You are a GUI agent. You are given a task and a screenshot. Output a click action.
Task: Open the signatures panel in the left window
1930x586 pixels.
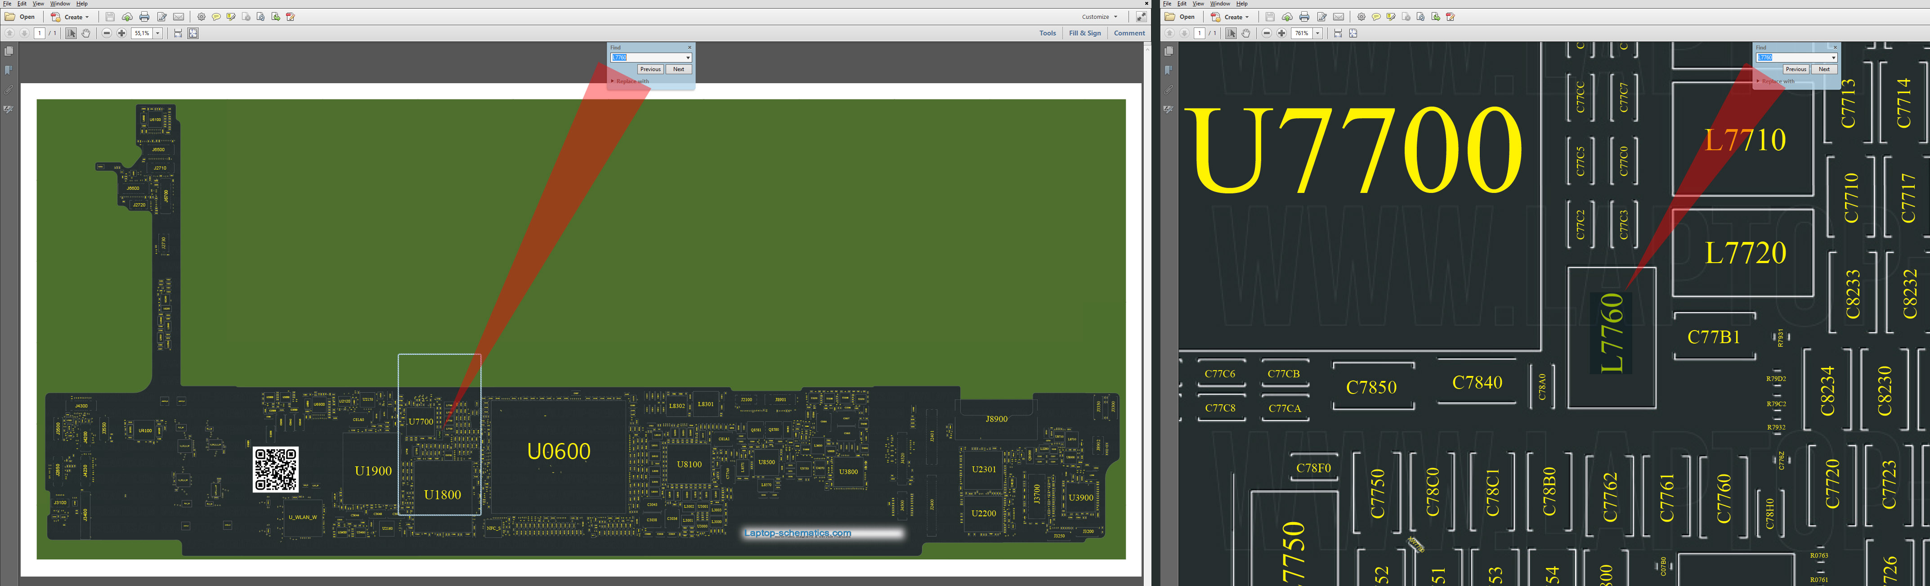[x=9, y=109]
